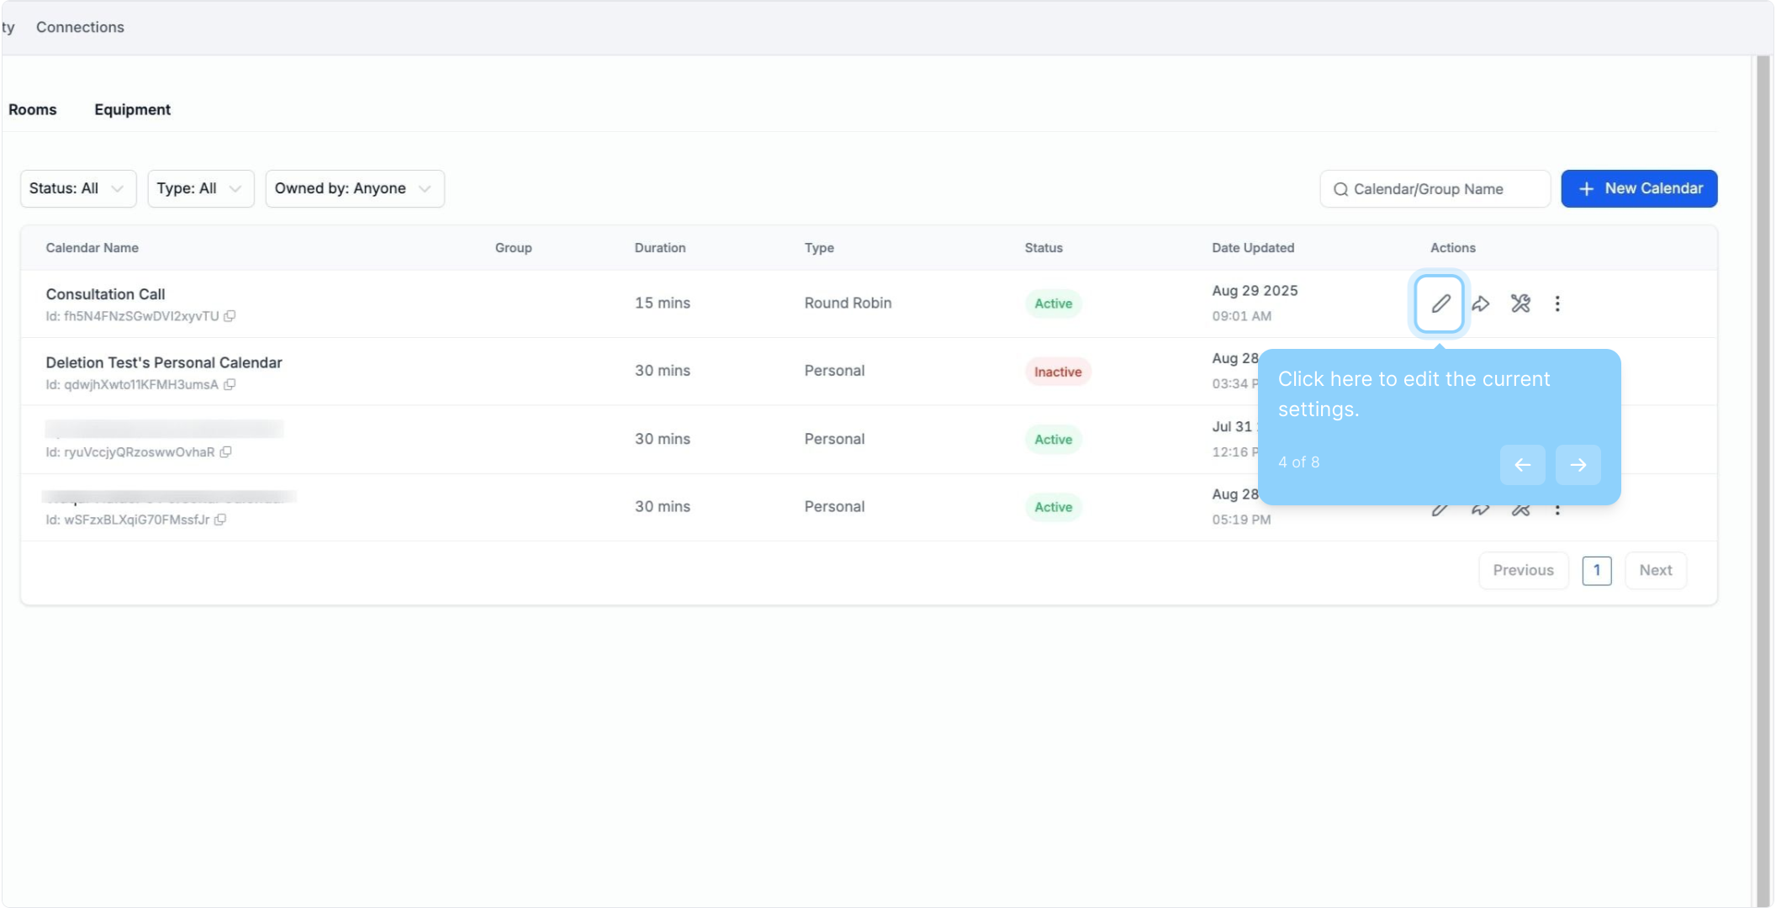Viewport: 1776px width, 908px height.
Task: Open the tools wrench icon for Consultation Call
Action: (x=1520, y=304)
